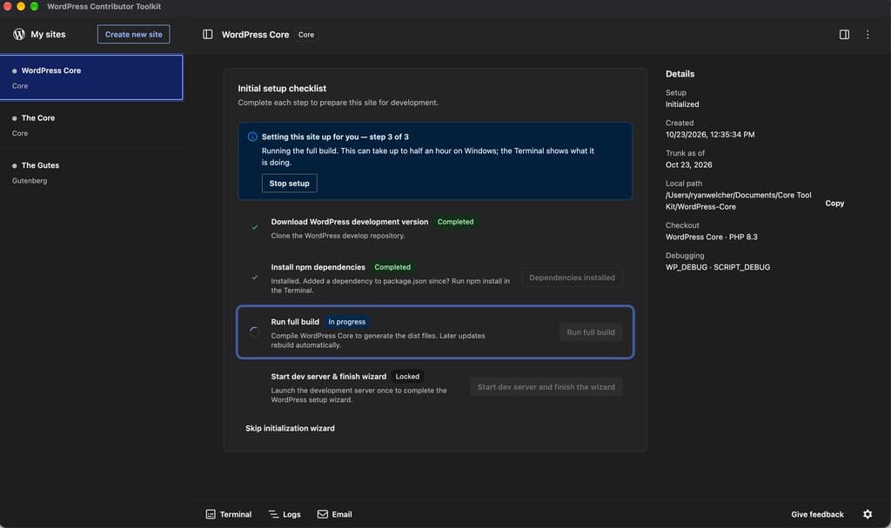
Task: Click the Initial setup checklist heading
Action: [282, 88]
